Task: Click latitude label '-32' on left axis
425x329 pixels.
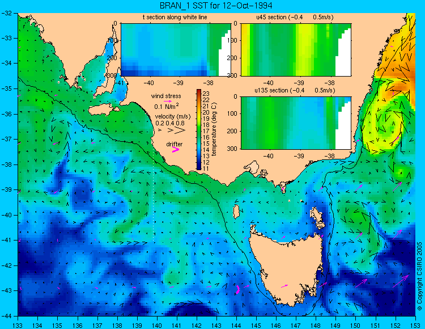Action: [6, 13]
